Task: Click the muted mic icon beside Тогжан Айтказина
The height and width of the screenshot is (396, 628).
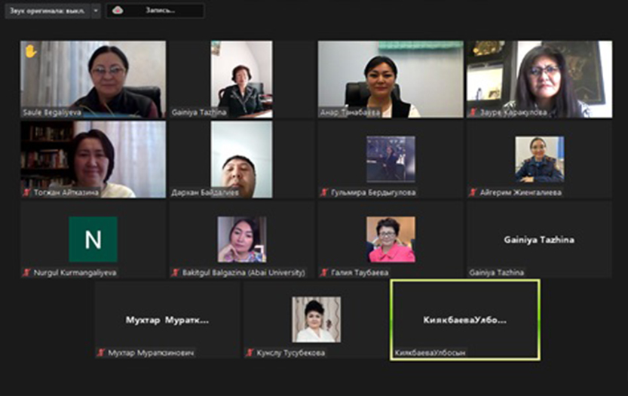Action: (x=27, y=192)
